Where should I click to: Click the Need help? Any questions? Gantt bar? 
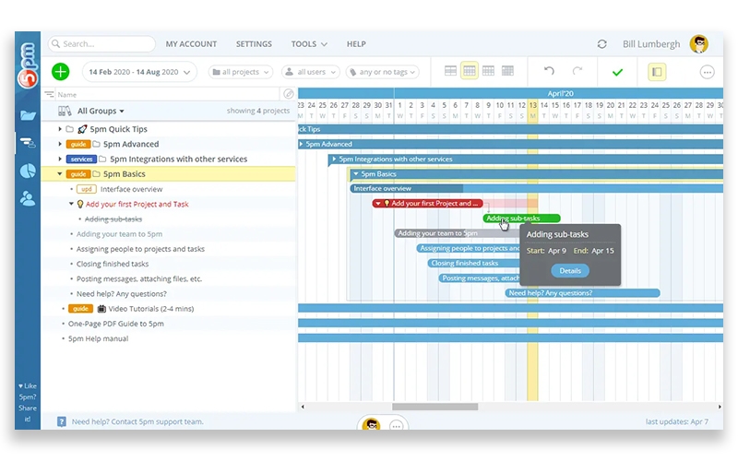[583, 293]
